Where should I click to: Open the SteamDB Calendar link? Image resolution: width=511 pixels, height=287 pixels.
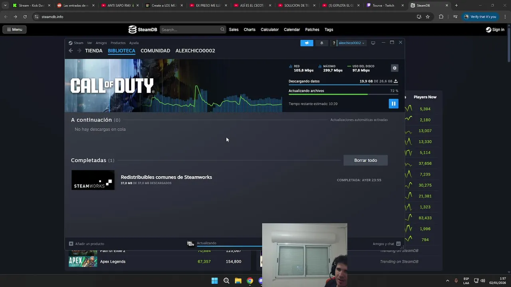pos(292,29)
